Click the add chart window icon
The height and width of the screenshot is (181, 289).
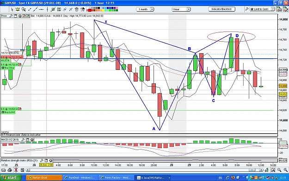[x=279, y=9]
